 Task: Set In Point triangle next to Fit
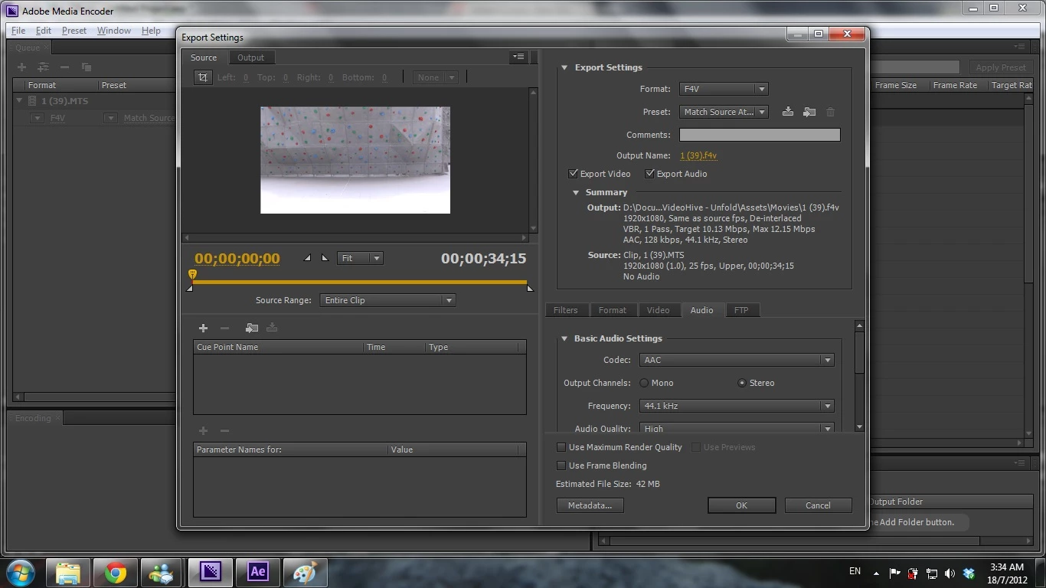[x=308, y=258]
